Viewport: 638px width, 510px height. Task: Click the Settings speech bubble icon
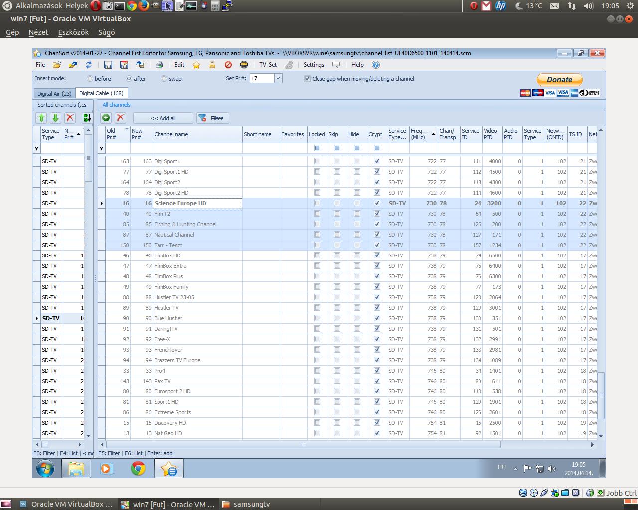coord(336,65)
